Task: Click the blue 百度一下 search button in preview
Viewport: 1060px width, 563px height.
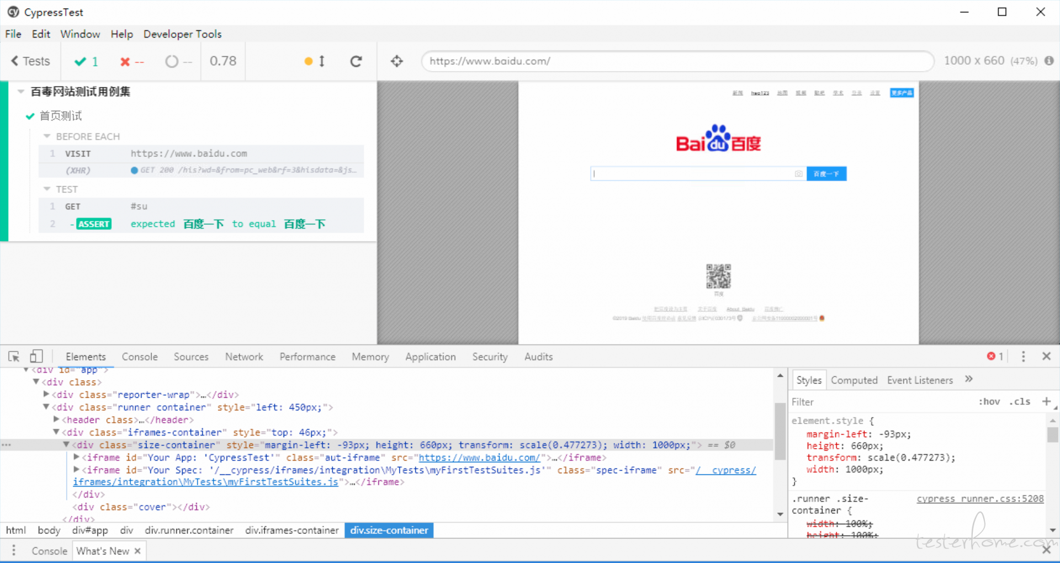Action: coord(826,174)
